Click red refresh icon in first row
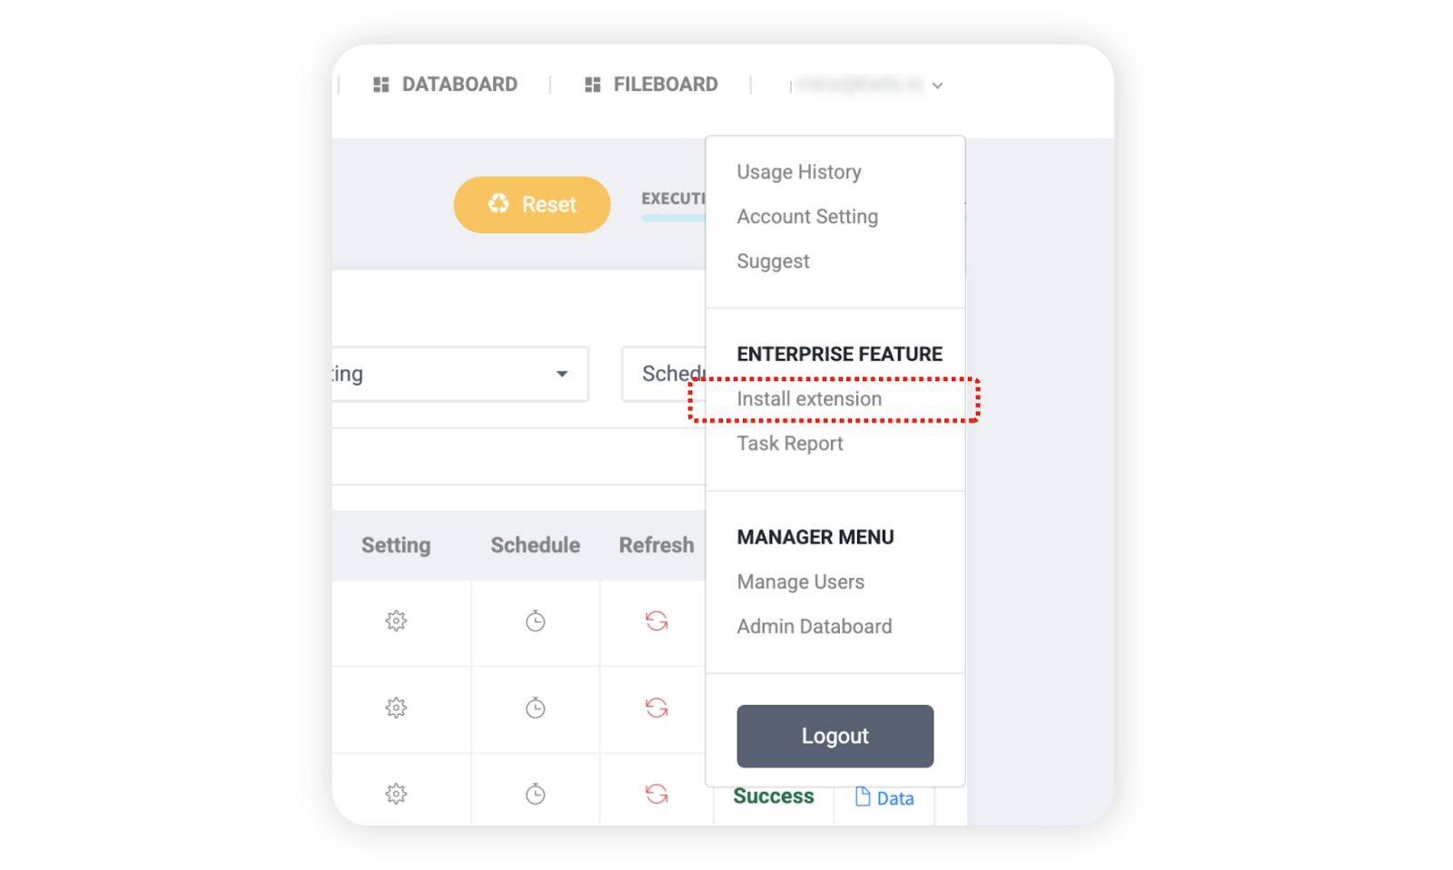1453x870 pixels. coord(657,621)
